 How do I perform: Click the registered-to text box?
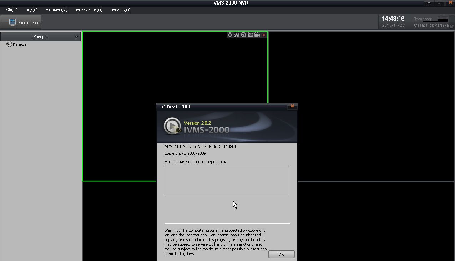click(x=226, y=180)
